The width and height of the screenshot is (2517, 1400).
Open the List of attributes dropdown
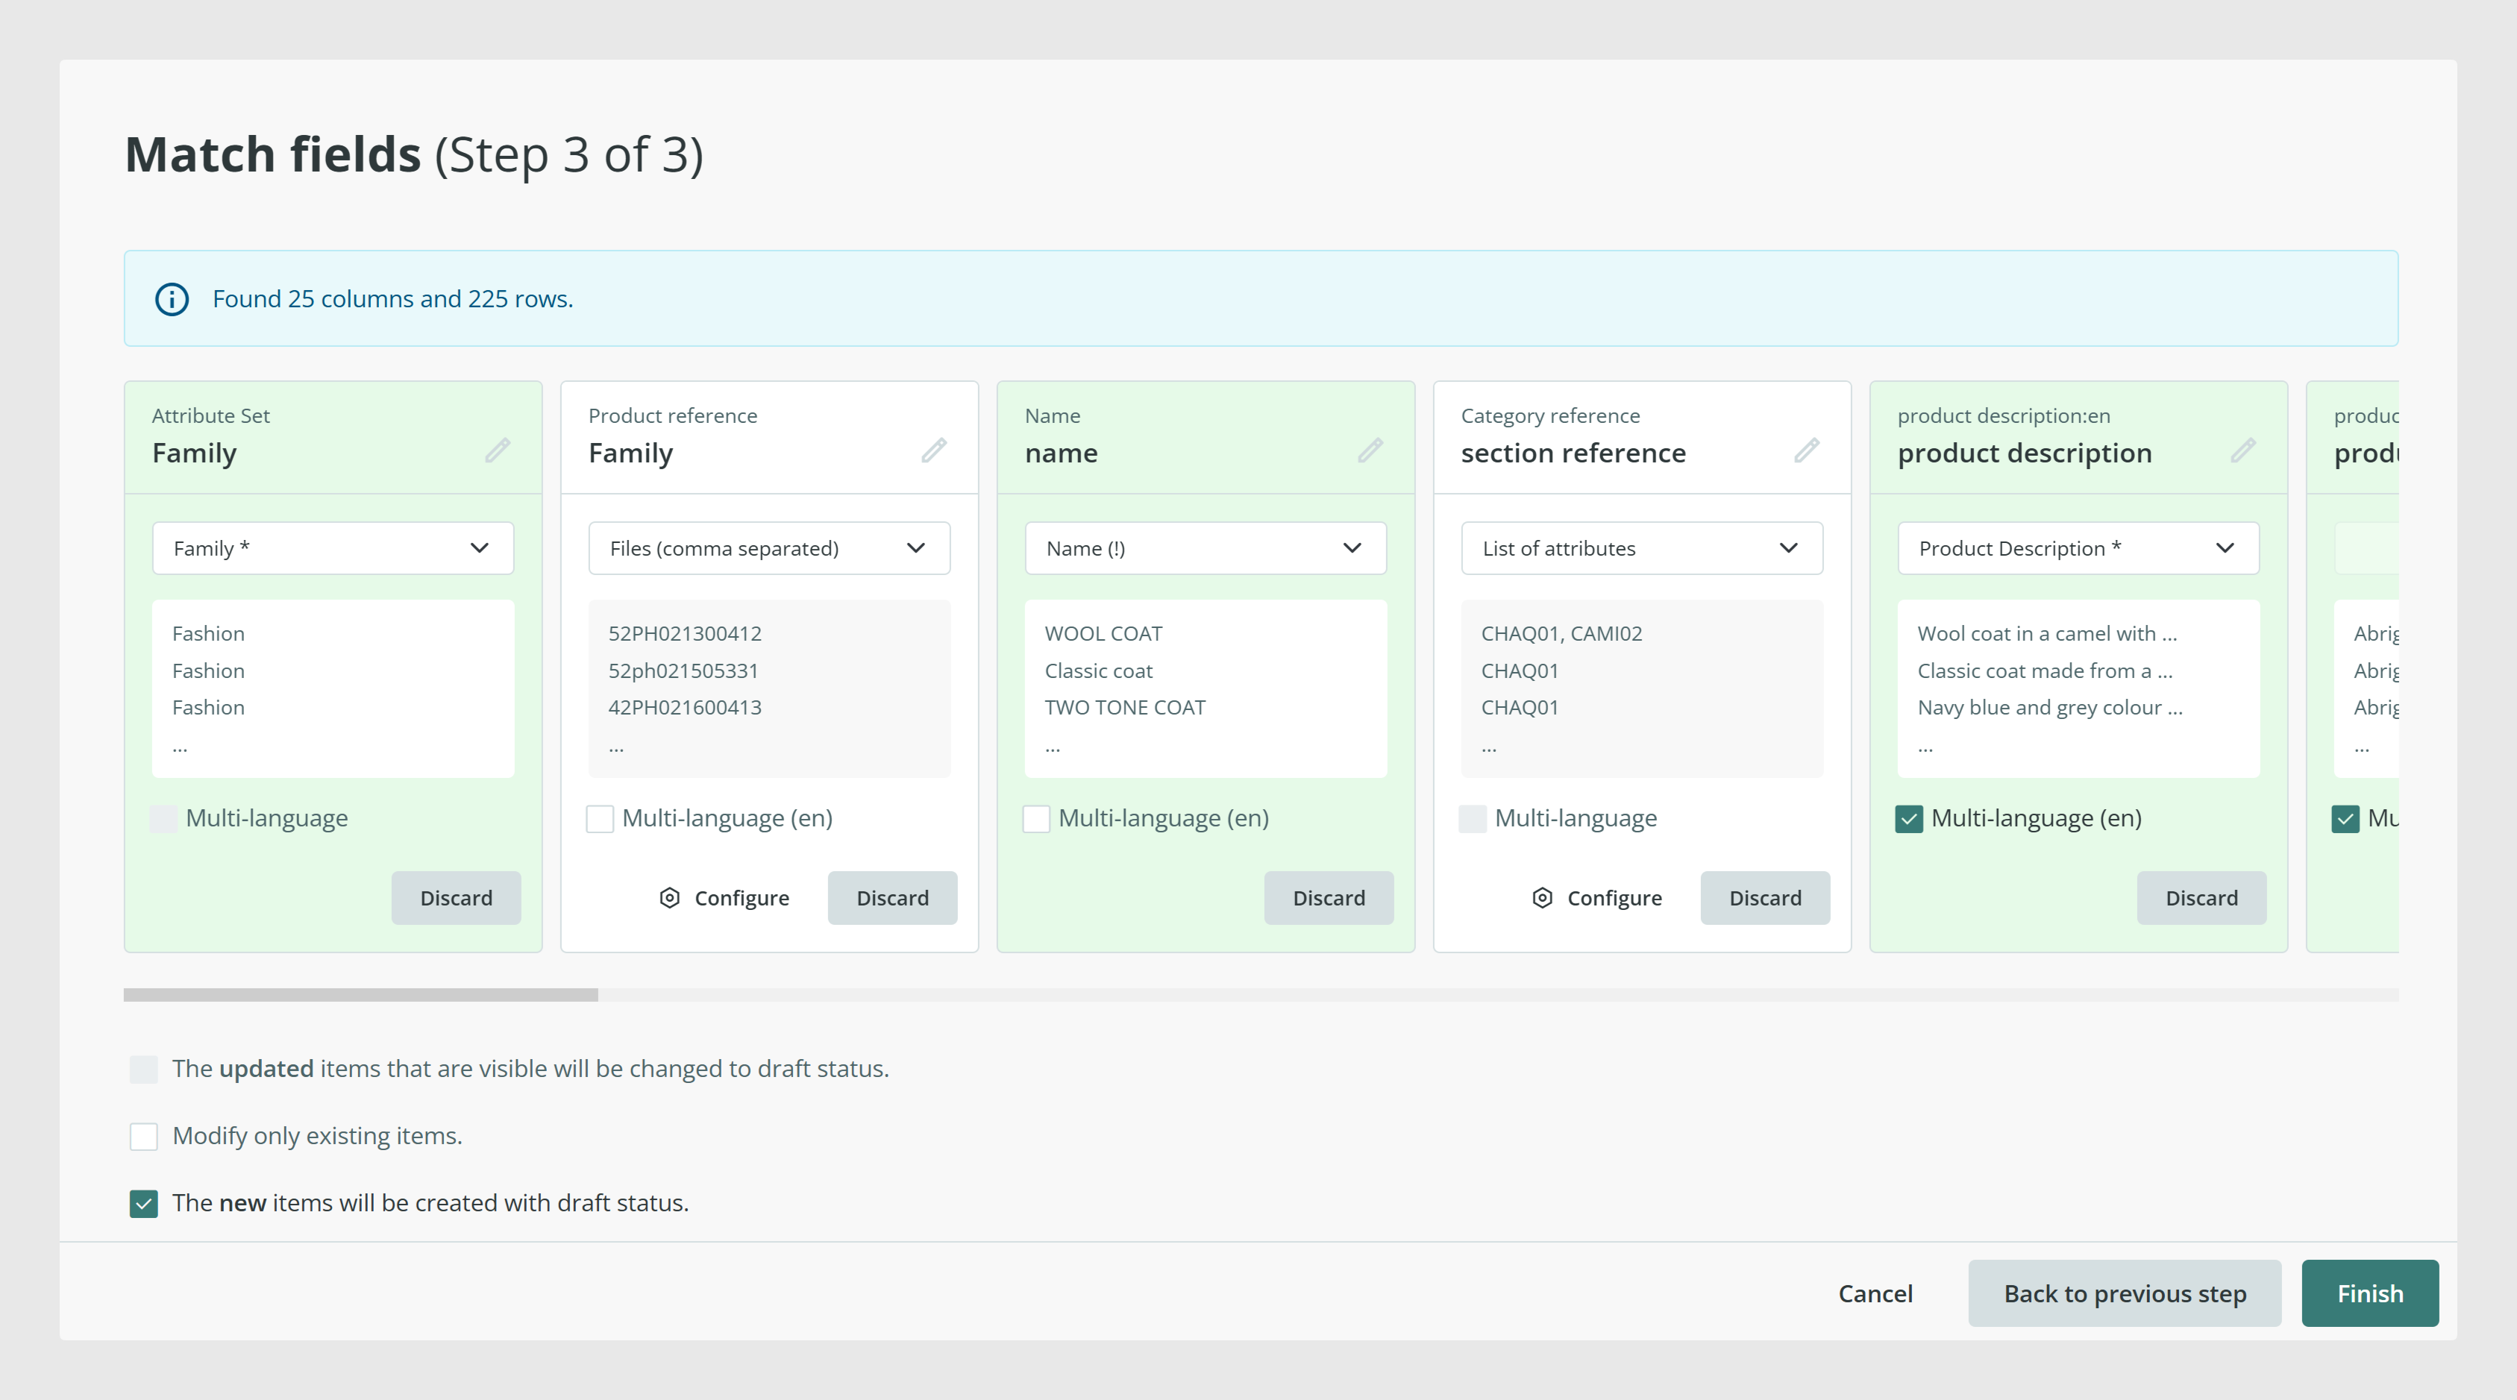(x=1641, y=548)
